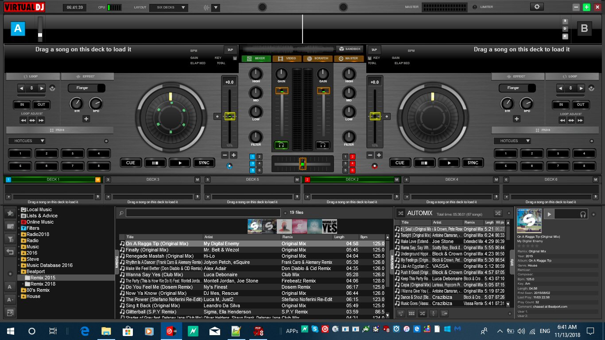Click the add filter folder sidebar icon

click(10, 239)
